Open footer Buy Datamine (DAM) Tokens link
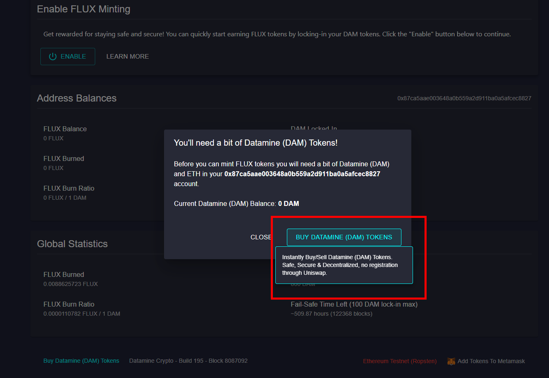Viewport: 549px width, 378px height. click(81, 361)
